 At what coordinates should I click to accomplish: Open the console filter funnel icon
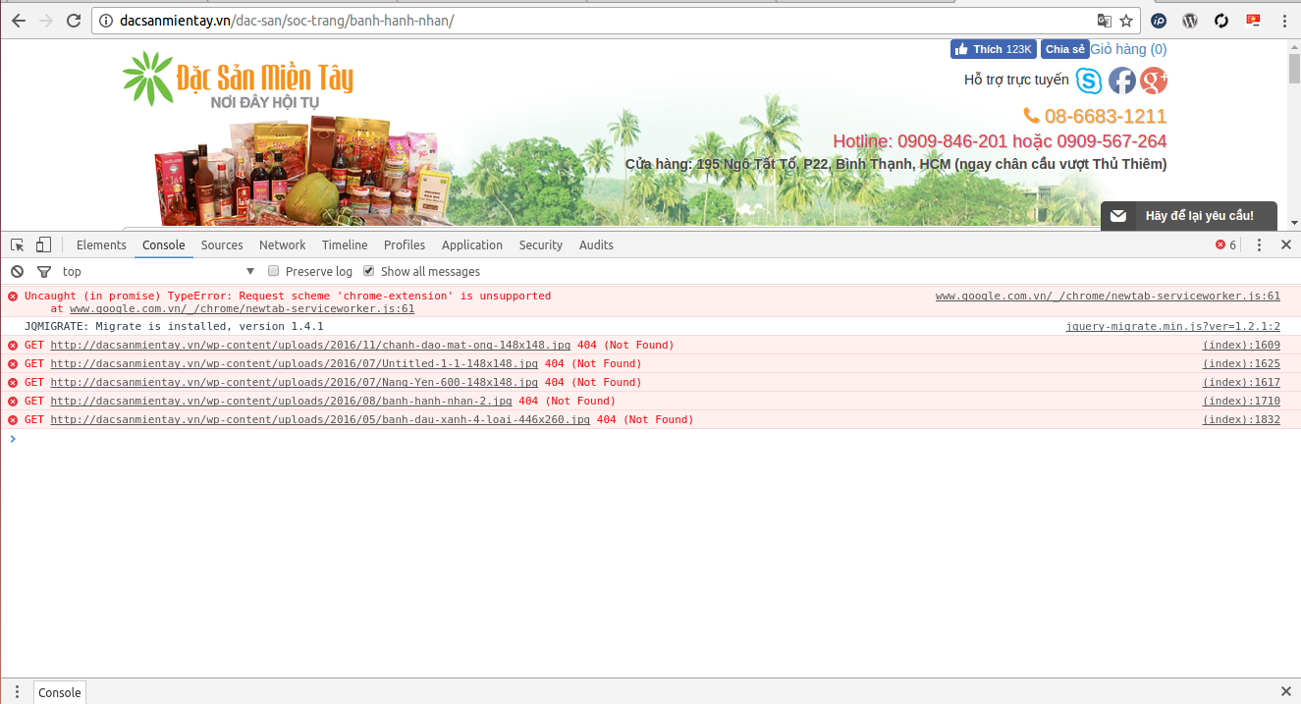(43, 272)
